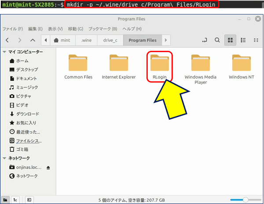Open onjinas.loc... network location
Image resolution: width=264 pixels, height=204 pixels.
25,167
